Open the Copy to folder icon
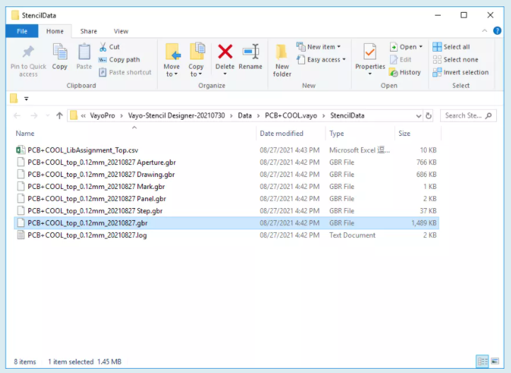Screen dimensions: 511x373 197,52
